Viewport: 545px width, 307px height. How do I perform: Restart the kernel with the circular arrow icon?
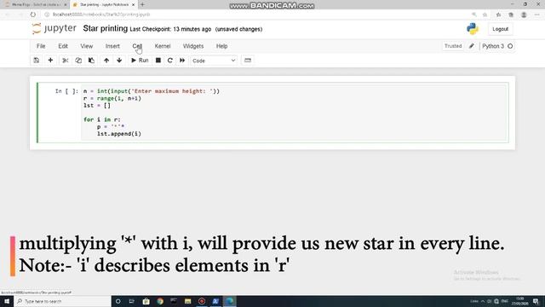click(x=170, y=61)
